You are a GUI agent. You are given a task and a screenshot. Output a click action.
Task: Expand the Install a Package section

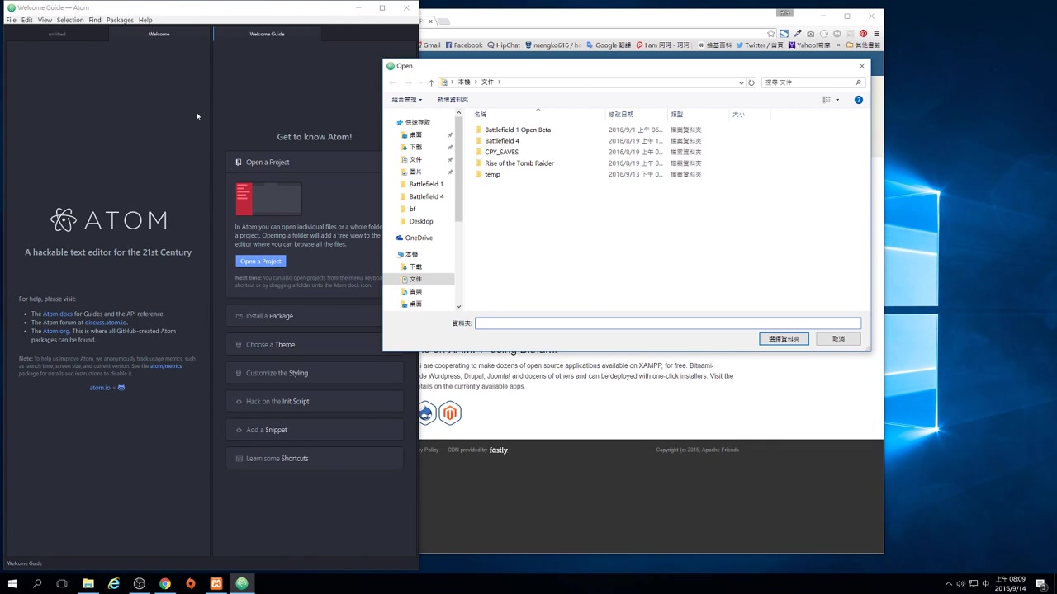coord(314,316)
